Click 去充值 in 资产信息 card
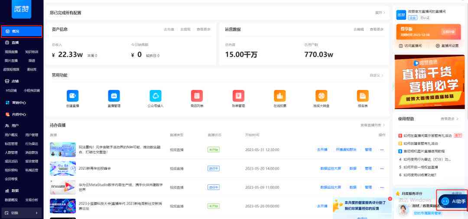 [x=169, y=29]
